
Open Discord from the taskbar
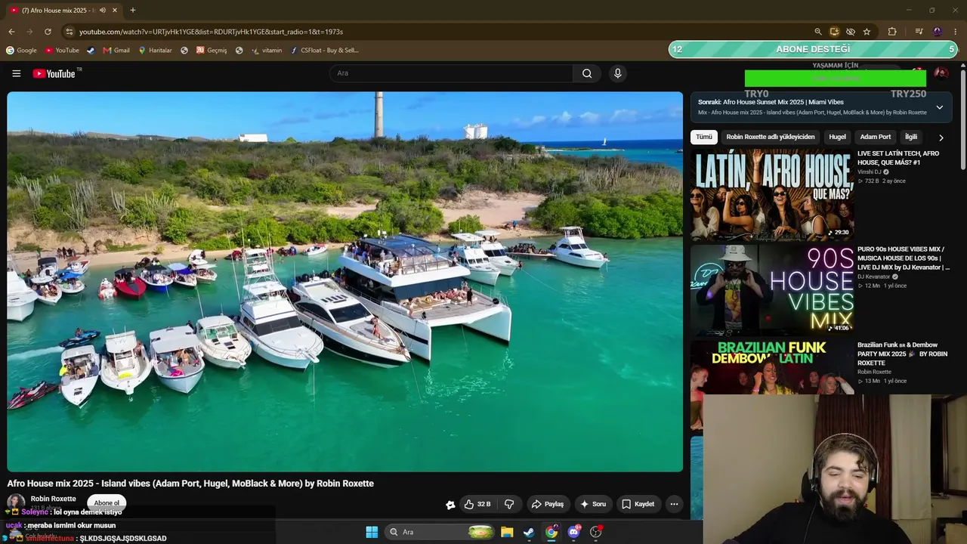(x=574, y=532)
